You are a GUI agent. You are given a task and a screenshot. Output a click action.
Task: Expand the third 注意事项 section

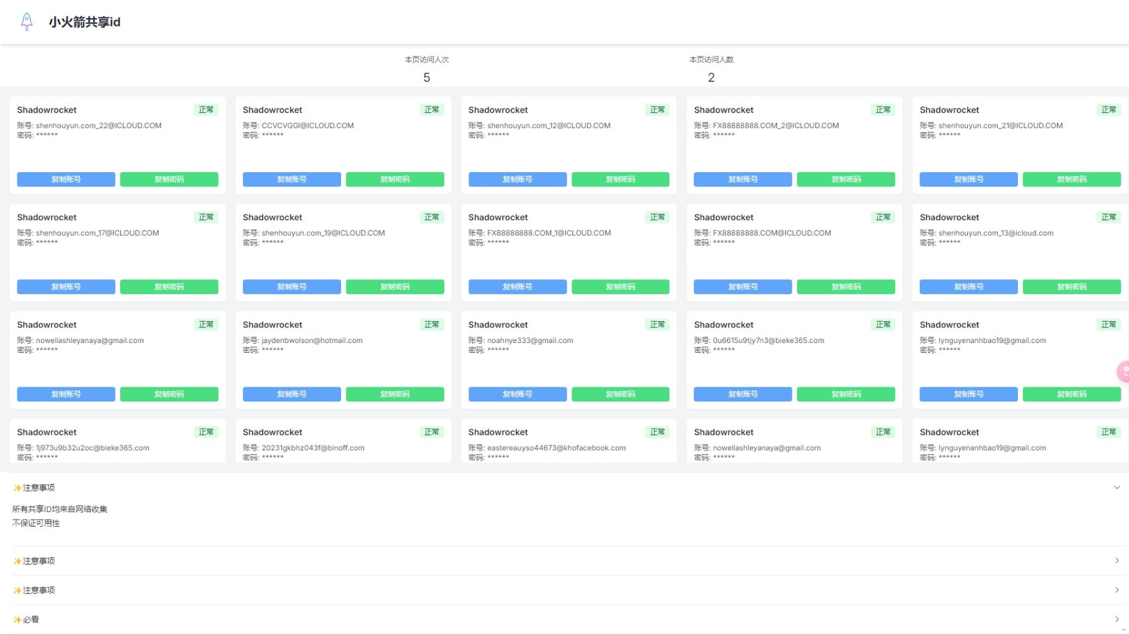point(1116,590)
